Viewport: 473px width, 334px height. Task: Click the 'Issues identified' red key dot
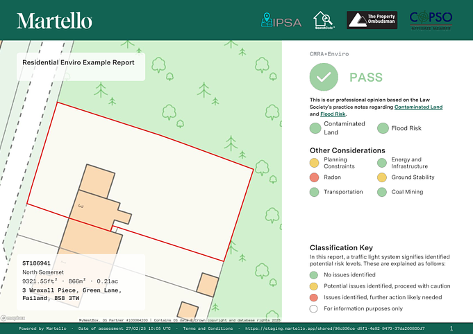point(314,297)
